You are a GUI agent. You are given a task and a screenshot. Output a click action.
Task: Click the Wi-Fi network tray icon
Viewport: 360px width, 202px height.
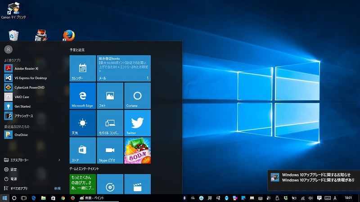point(302,198)
